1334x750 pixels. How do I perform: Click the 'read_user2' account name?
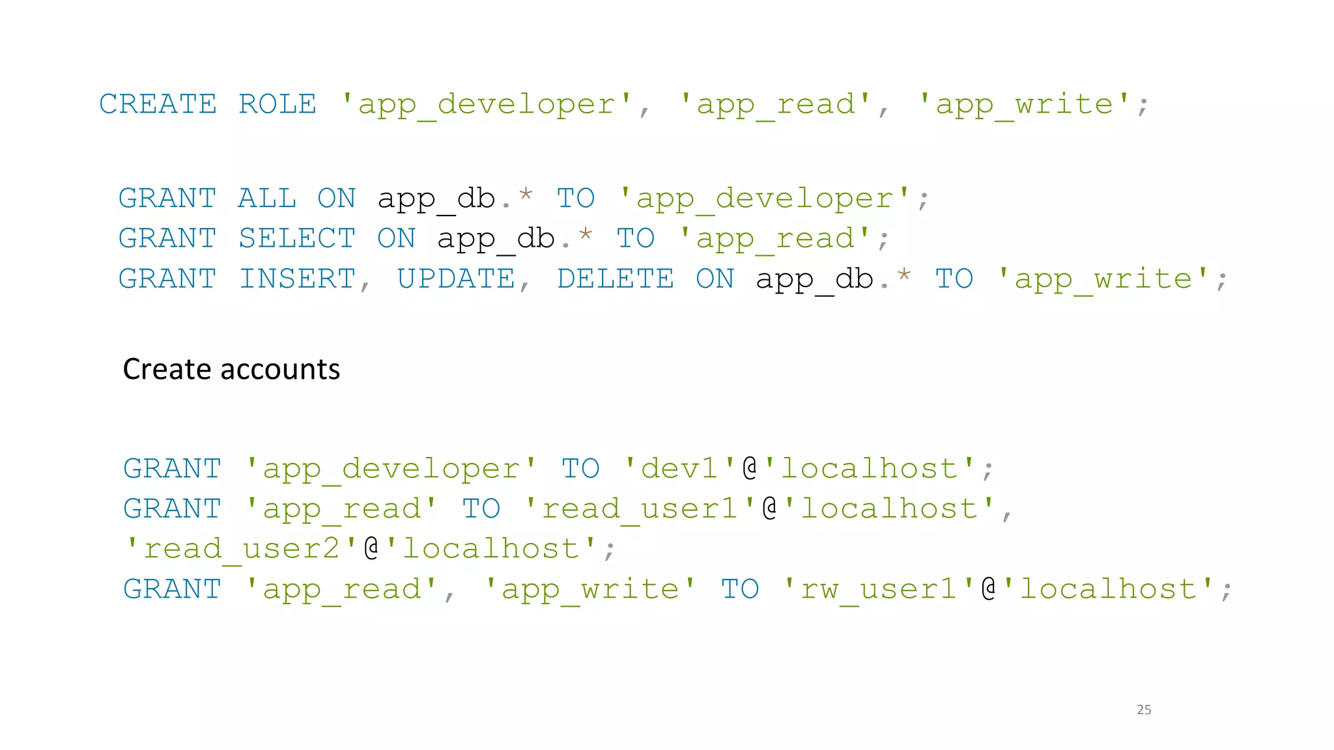[x=242, y=550]
